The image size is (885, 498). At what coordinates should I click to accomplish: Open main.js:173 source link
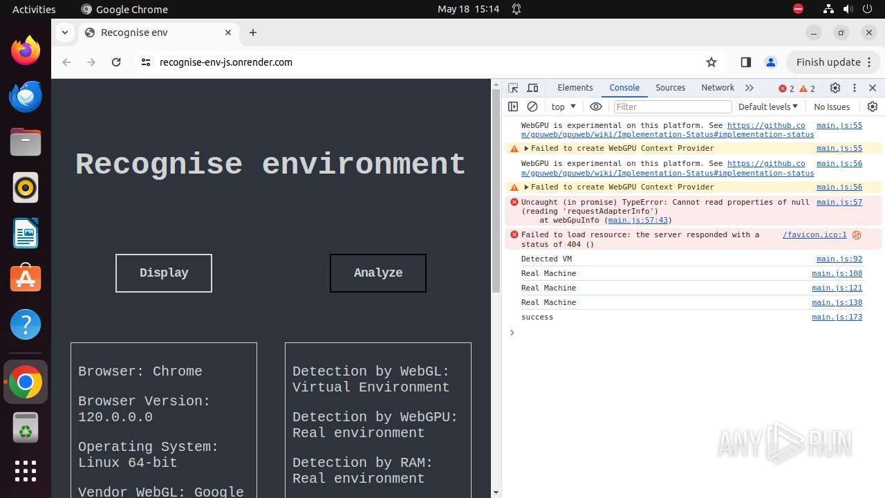837,317
